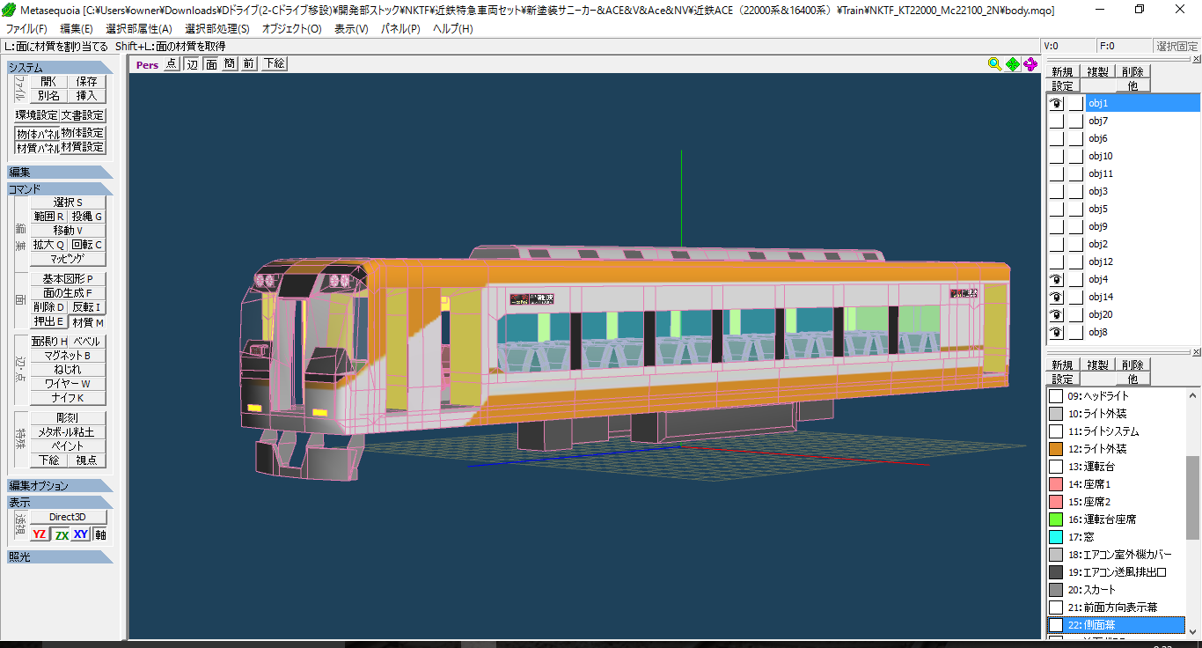This screenshot has width=1202, height=648.
Task: Open the 選択部処理(S) menu
Action: pyautogui.click(x=216, y=28)
